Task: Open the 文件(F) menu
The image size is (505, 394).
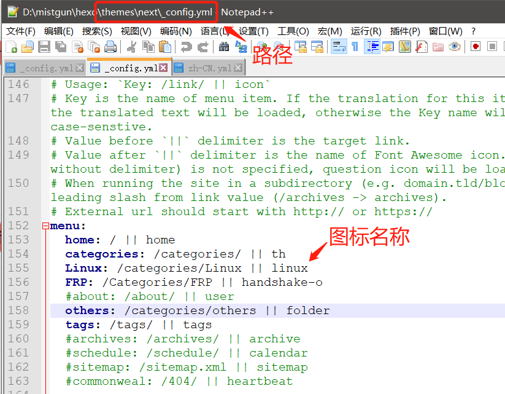Action: [21, 31]
